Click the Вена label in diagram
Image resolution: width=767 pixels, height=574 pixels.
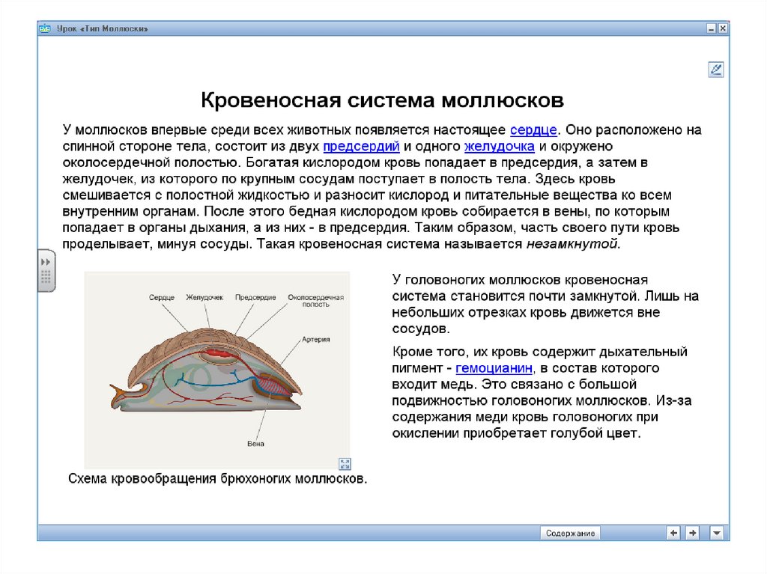pos(255,442)
